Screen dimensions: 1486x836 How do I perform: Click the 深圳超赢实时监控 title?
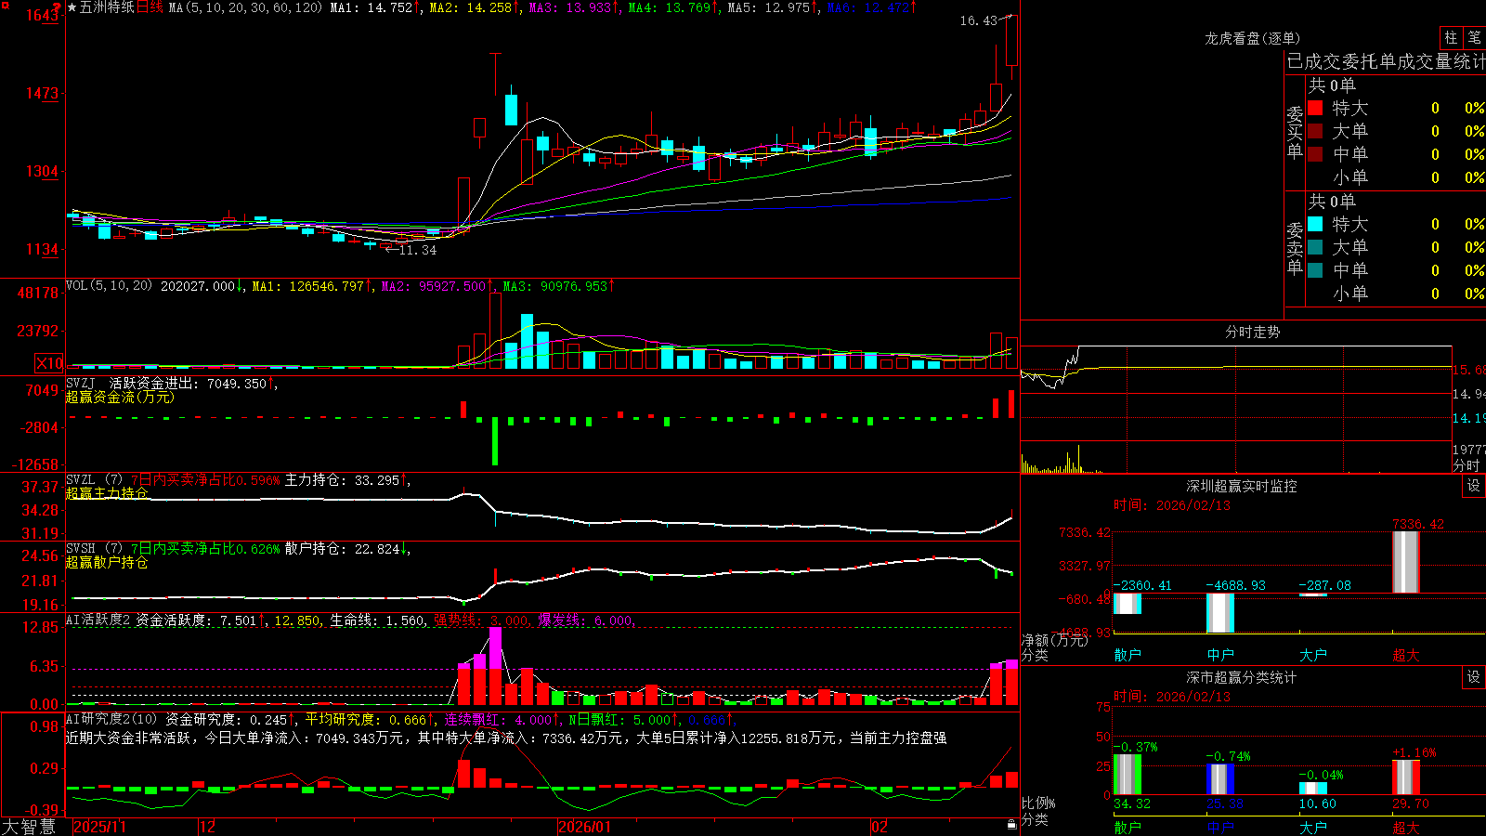[1242, 486]
